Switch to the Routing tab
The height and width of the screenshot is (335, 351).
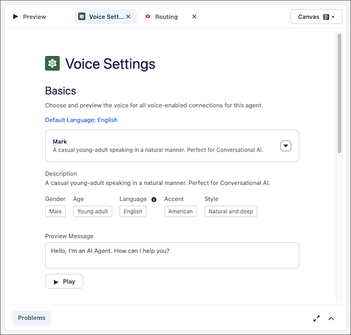tap(166, 16)
